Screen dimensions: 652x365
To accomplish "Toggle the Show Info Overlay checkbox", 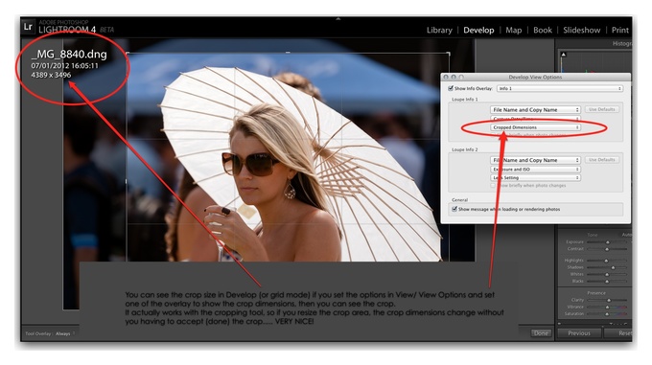I will point(451,88).
